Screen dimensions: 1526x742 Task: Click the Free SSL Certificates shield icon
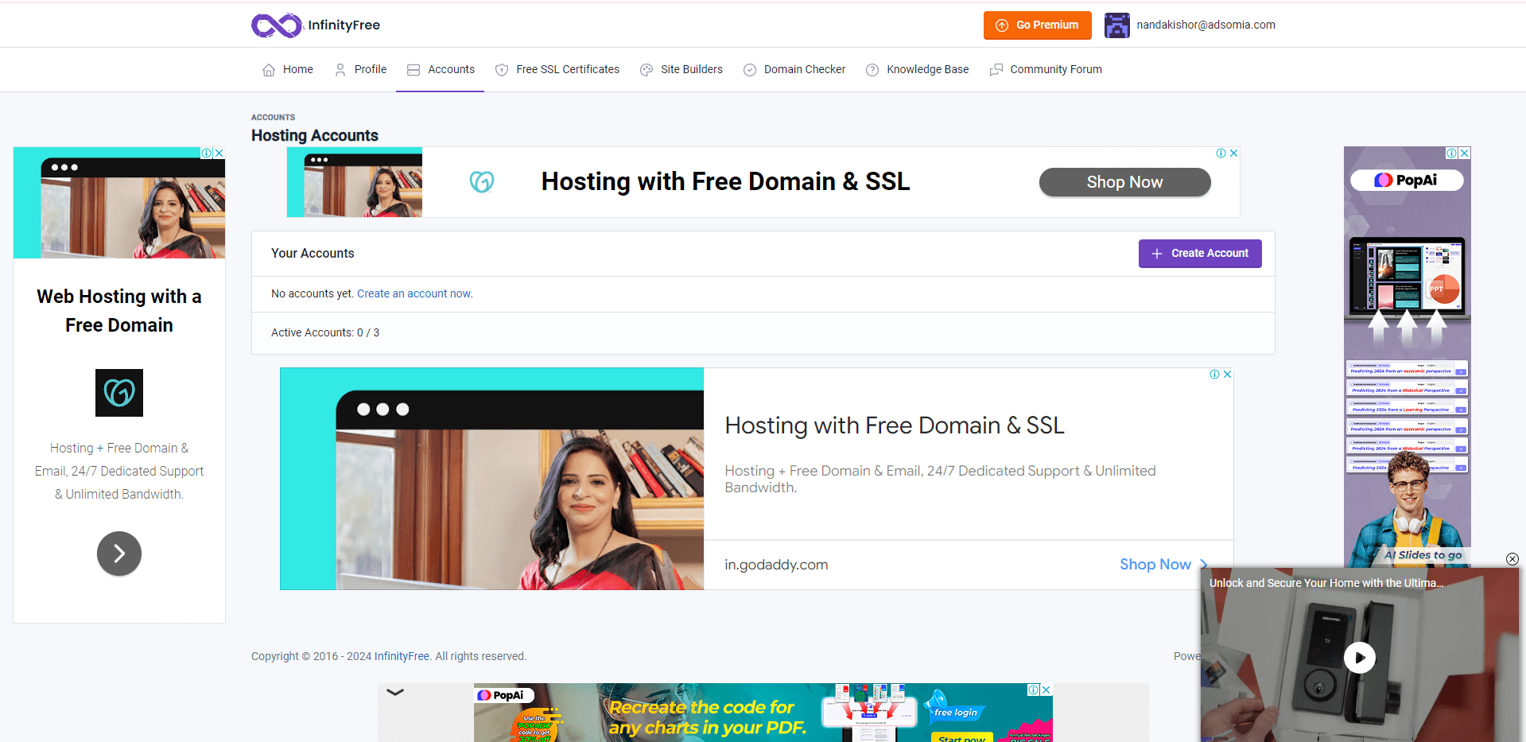[502, 70]
